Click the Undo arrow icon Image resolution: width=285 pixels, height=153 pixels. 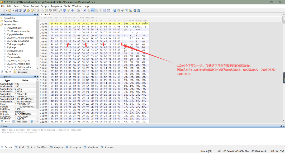coord(50,10)
